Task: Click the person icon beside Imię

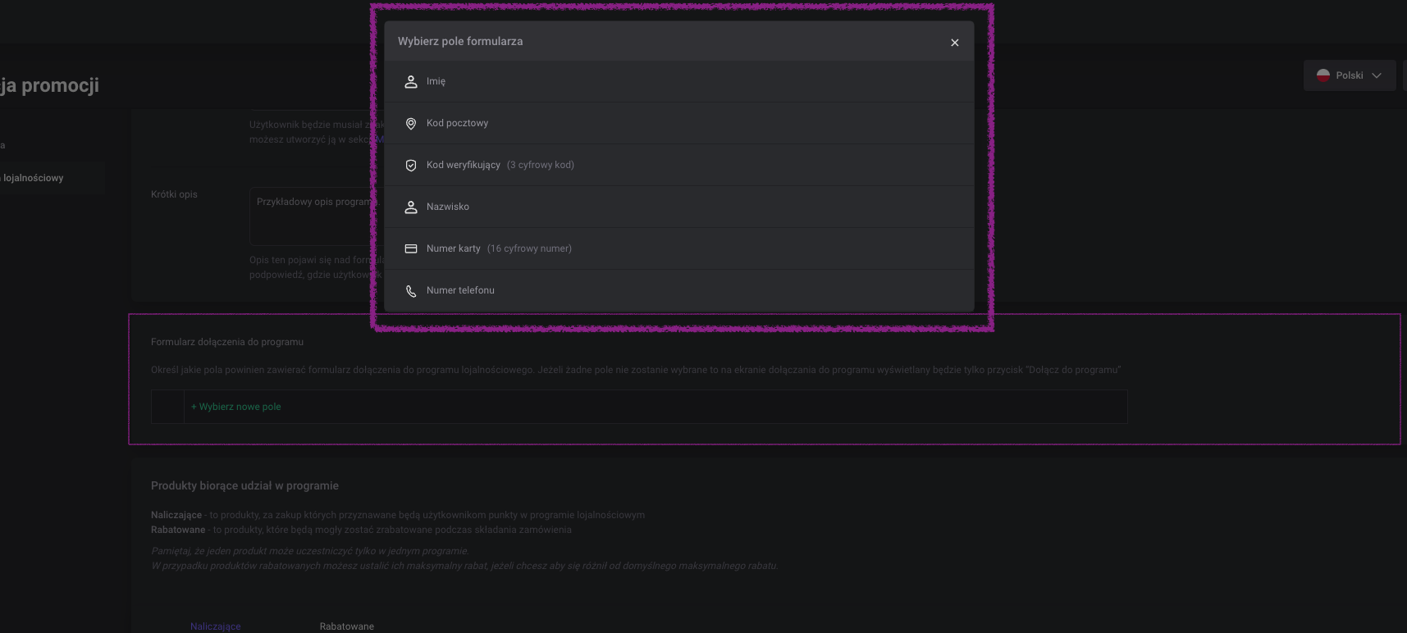Action: [x=411, y=82]
